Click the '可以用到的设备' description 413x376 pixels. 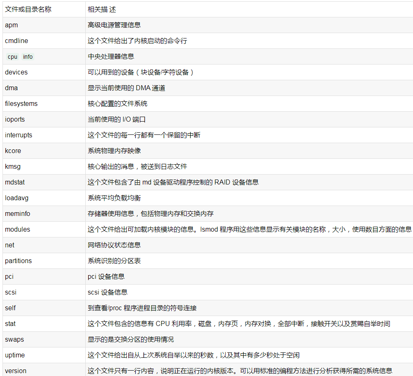point(140,72)
